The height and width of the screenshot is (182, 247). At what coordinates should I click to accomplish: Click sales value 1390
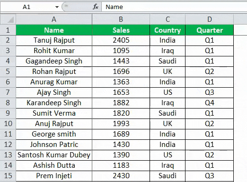tap(121, 155)
